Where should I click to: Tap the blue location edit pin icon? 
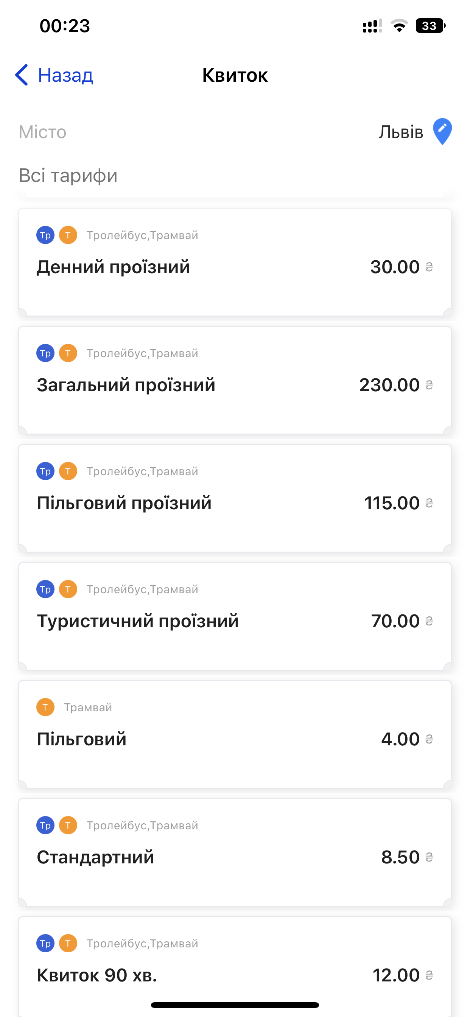(442, 131)
